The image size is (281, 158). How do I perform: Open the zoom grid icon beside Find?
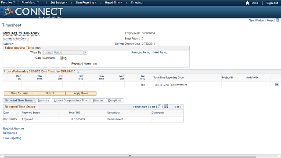click(159, 106)
